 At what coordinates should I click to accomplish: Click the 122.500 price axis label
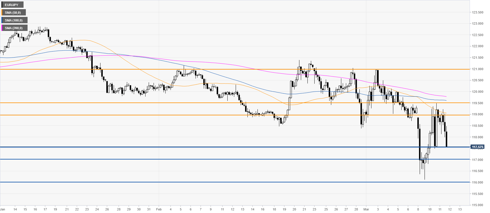click(478, 35)
